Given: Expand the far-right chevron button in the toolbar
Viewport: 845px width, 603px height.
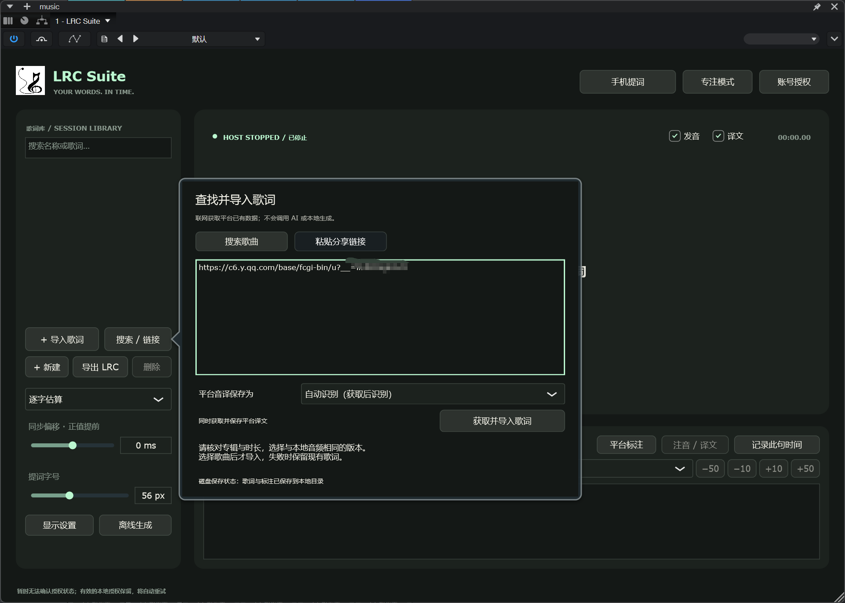Looking at the screenshot, I should [x=834, y=39].
